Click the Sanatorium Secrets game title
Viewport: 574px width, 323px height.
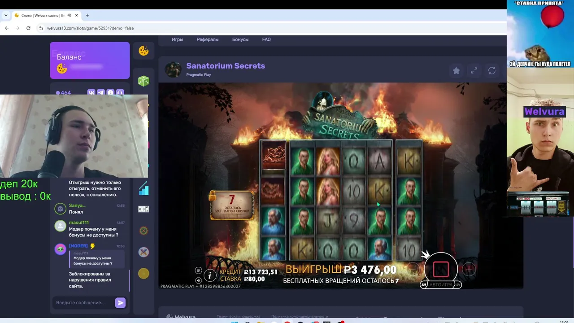click(x=226, y=66)
